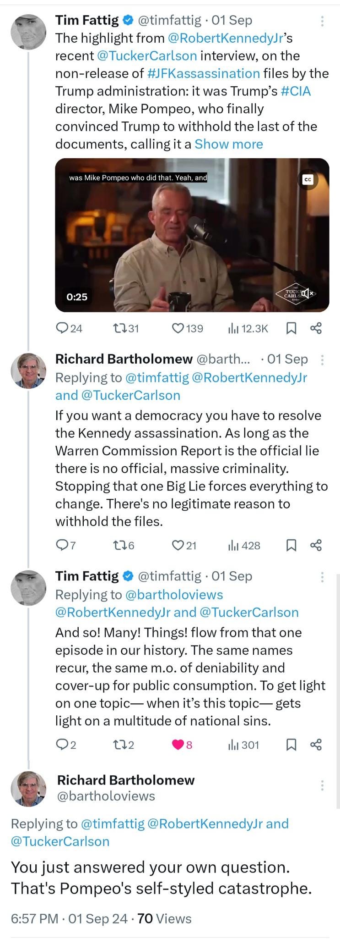The image size is (340, 939).
Task: Toggle closed captions CC on video
Action: 308,180
